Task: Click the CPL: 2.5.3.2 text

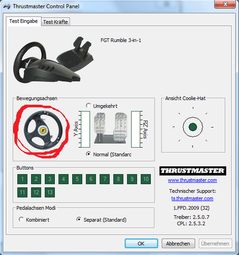Action: click(x=191, y=224)
